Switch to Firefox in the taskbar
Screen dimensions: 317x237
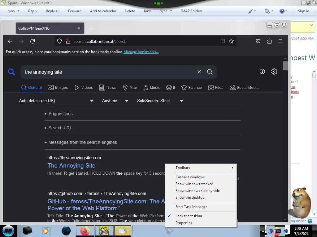coord(85,231)
